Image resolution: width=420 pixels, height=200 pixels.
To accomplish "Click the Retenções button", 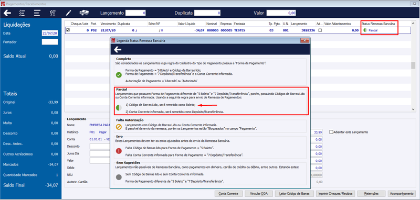I will coord(372,194).
